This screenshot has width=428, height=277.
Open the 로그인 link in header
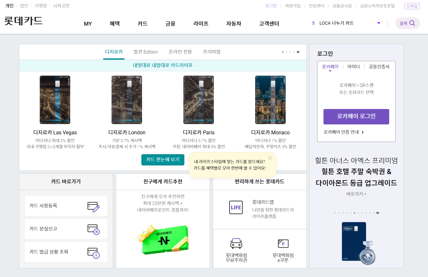[x=271, y=6]
